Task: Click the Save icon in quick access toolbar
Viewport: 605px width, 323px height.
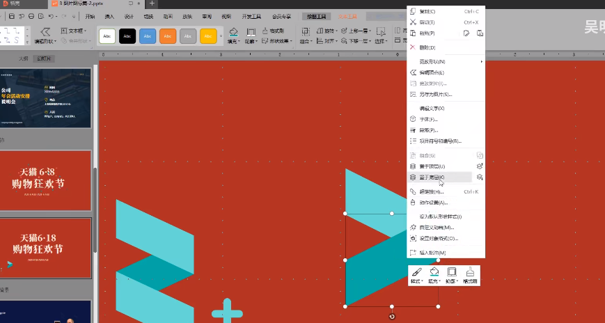Action: pyautogui.click(x=12, y=17)
